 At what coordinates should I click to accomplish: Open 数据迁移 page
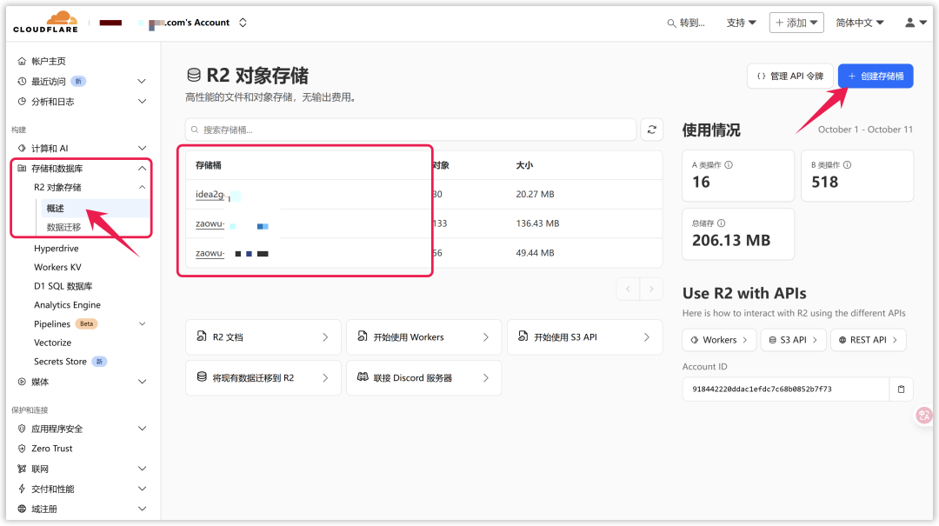(x=63, y=228)
